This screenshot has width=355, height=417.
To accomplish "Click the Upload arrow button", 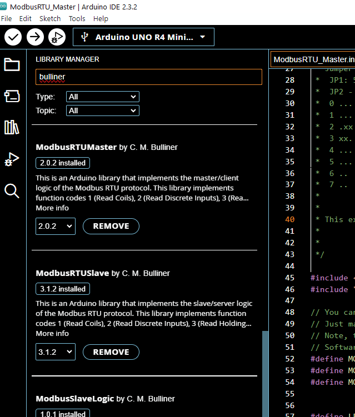I will click(35, 37).
